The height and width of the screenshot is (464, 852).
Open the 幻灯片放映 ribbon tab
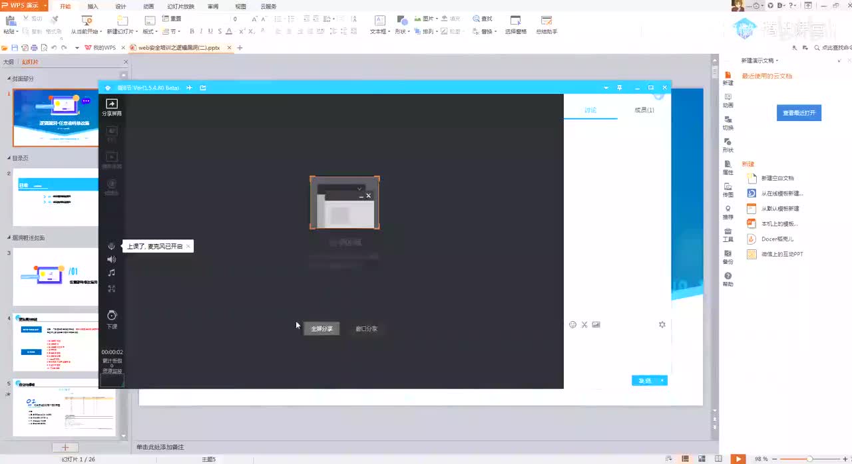click(180, 6)
